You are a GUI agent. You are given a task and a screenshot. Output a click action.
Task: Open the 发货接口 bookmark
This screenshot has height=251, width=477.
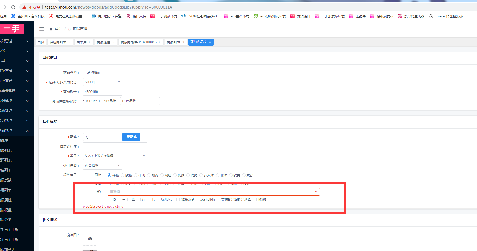point(300,16)
